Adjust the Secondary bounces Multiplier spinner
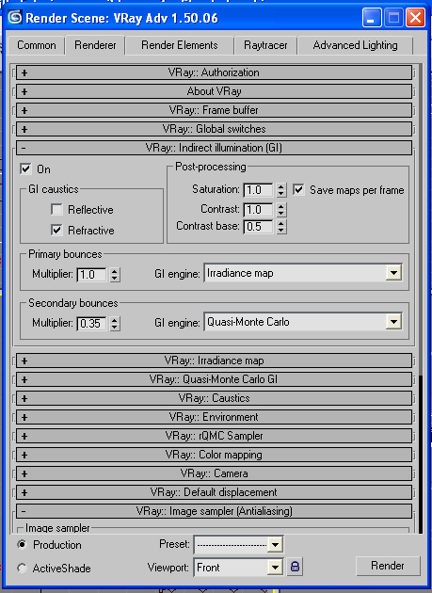 (x=115, y=324)
